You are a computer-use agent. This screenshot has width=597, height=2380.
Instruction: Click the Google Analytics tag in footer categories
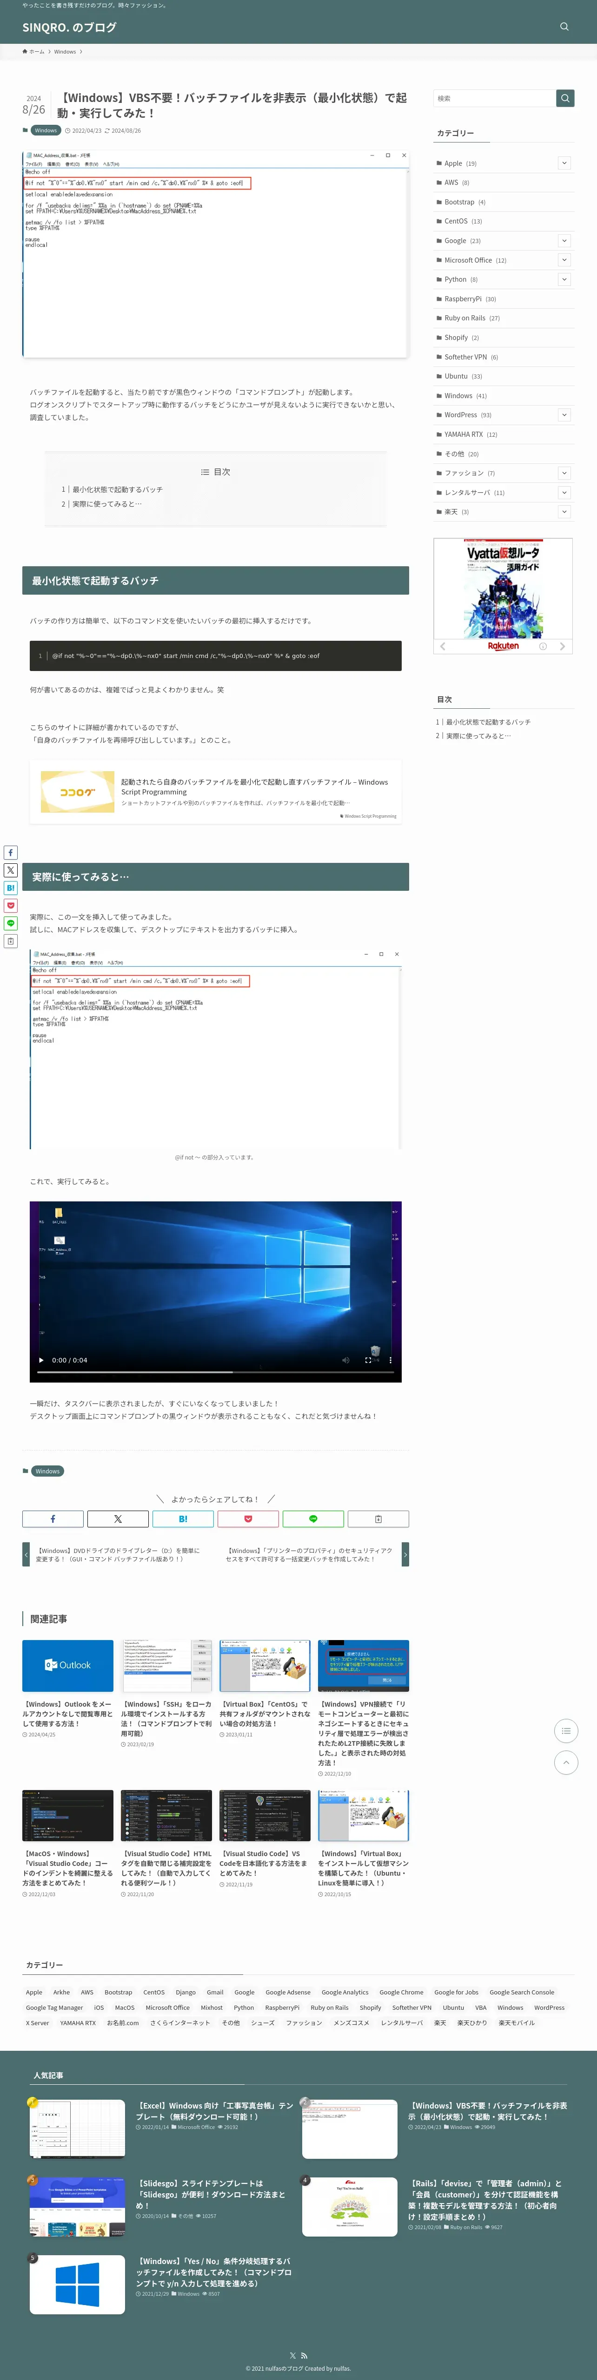(345, 1992)
